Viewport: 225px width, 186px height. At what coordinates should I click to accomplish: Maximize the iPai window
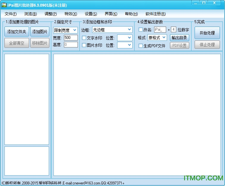pos(203,3)
